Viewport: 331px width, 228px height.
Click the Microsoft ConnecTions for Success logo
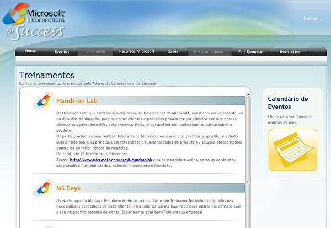[34, 21]
